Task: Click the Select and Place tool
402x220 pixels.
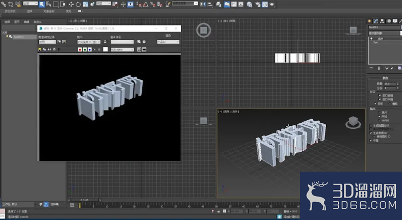Action: click(92, 4)
